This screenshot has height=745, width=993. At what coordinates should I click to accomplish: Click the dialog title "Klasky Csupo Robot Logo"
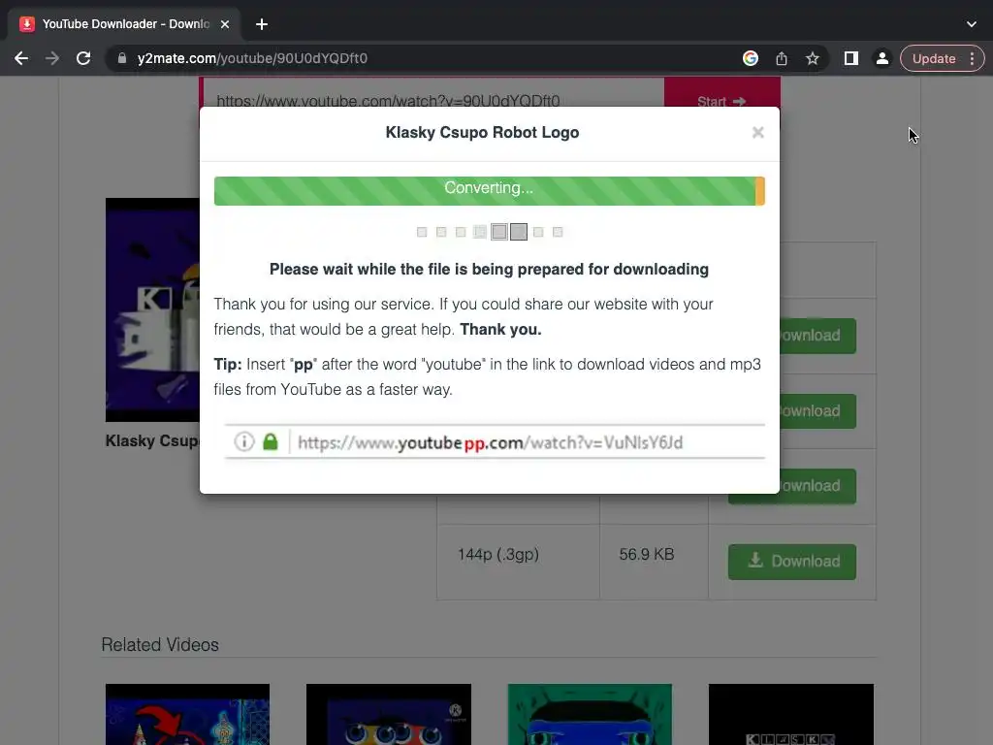click(x=482, y=132)
